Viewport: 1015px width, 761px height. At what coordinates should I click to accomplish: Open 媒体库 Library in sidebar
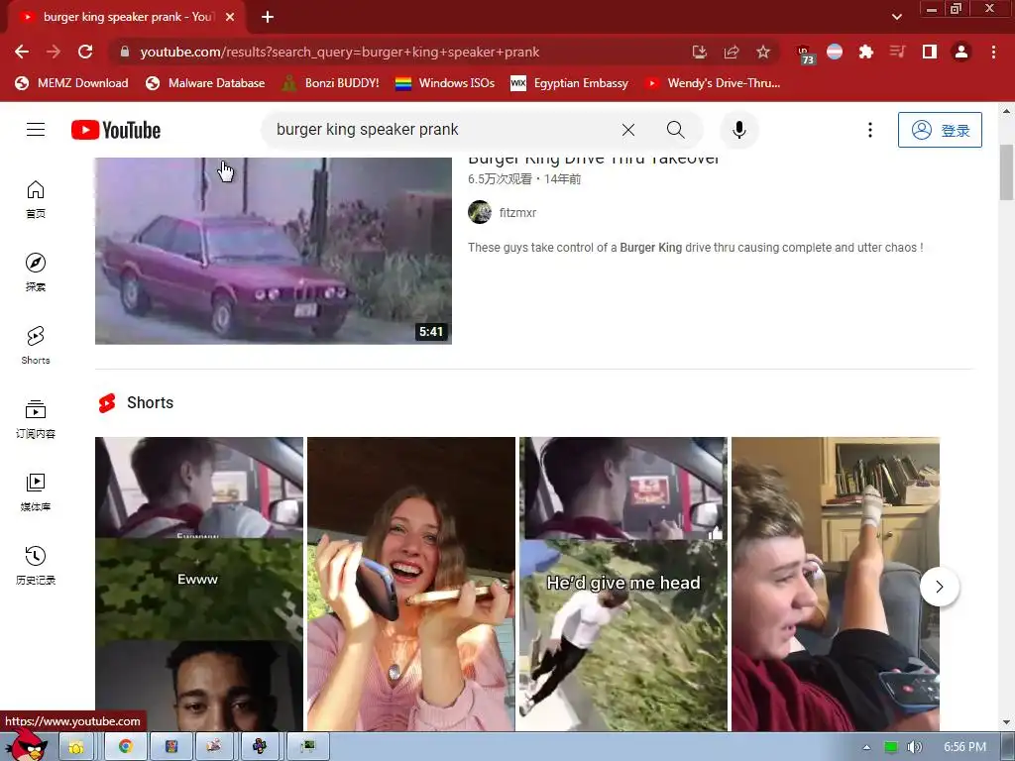coord(36,492)
